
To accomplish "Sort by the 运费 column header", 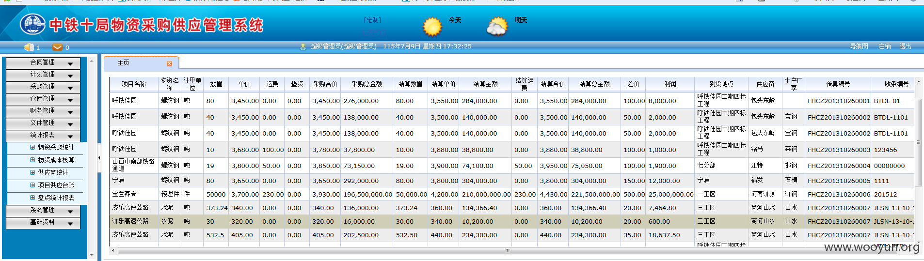I will click(272, 84).
